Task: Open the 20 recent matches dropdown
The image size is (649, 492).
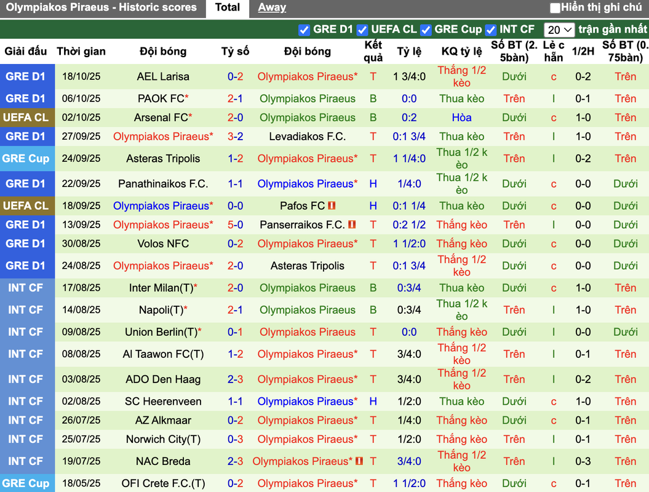Action: coord(559,30)
